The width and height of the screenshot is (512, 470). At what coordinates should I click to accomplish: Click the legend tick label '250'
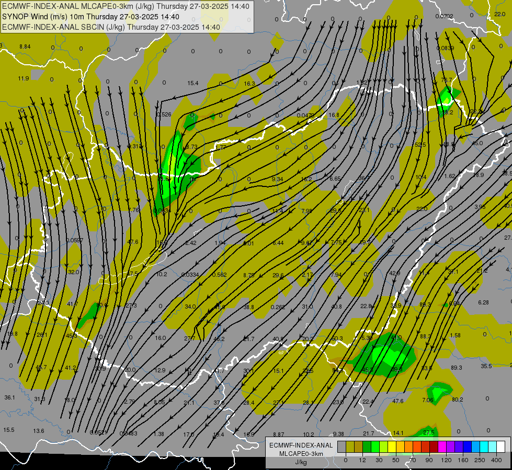pos(480,460)
